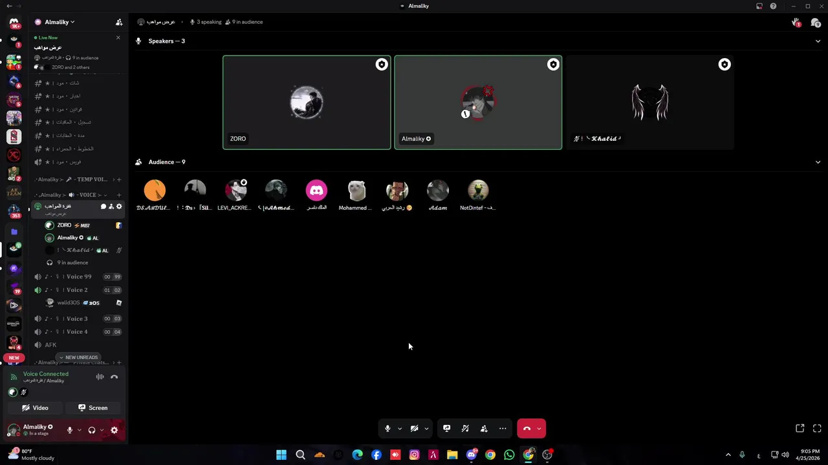The image size is (828, 465).
Task: Open stage channel settings gear in channel list
Action: coord(119,207)
